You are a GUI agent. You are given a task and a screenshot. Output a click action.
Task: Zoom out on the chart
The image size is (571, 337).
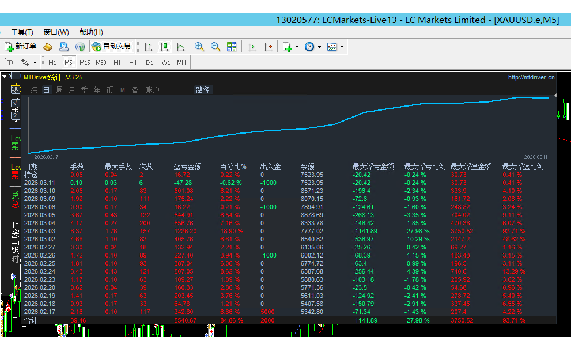coord(215,47)
